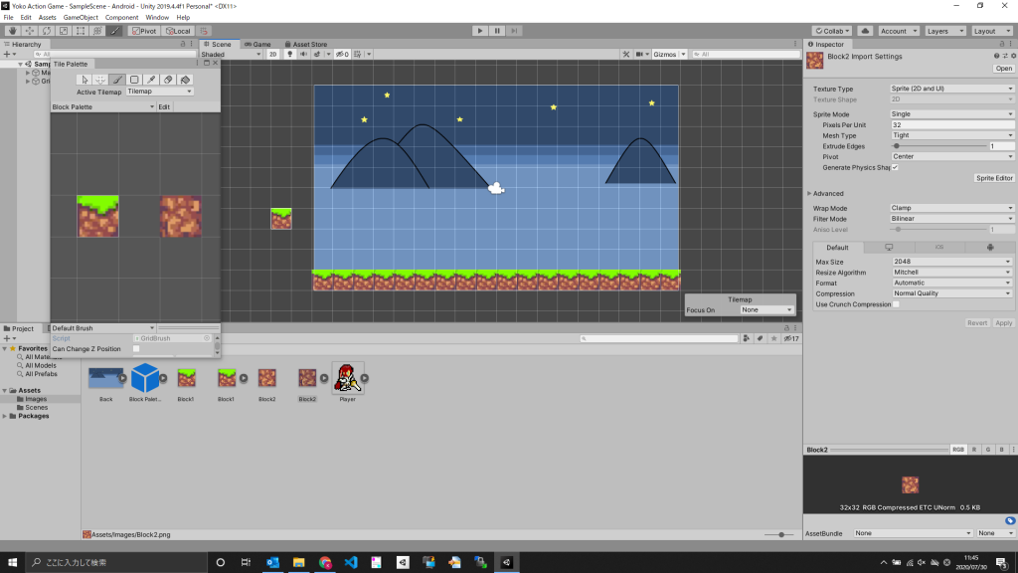This screenshot has width=1018, height=573.
Task: Open the Layers dropdown
Action: point(944,31)
